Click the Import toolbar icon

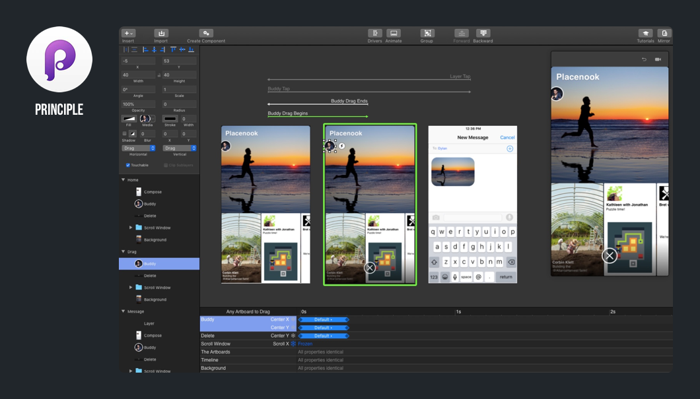point(161,34)
